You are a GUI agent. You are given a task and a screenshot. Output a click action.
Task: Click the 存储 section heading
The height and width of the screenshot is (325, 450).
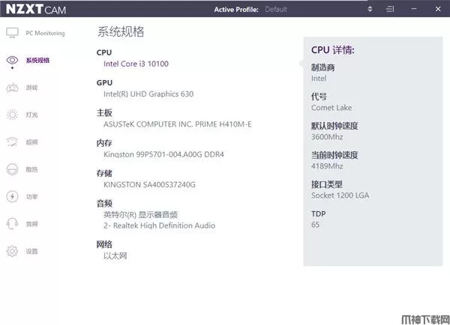tap(104, 174)
